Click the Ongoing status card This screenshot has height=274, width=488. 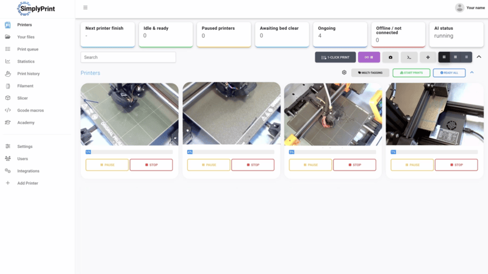click(340, 35)
